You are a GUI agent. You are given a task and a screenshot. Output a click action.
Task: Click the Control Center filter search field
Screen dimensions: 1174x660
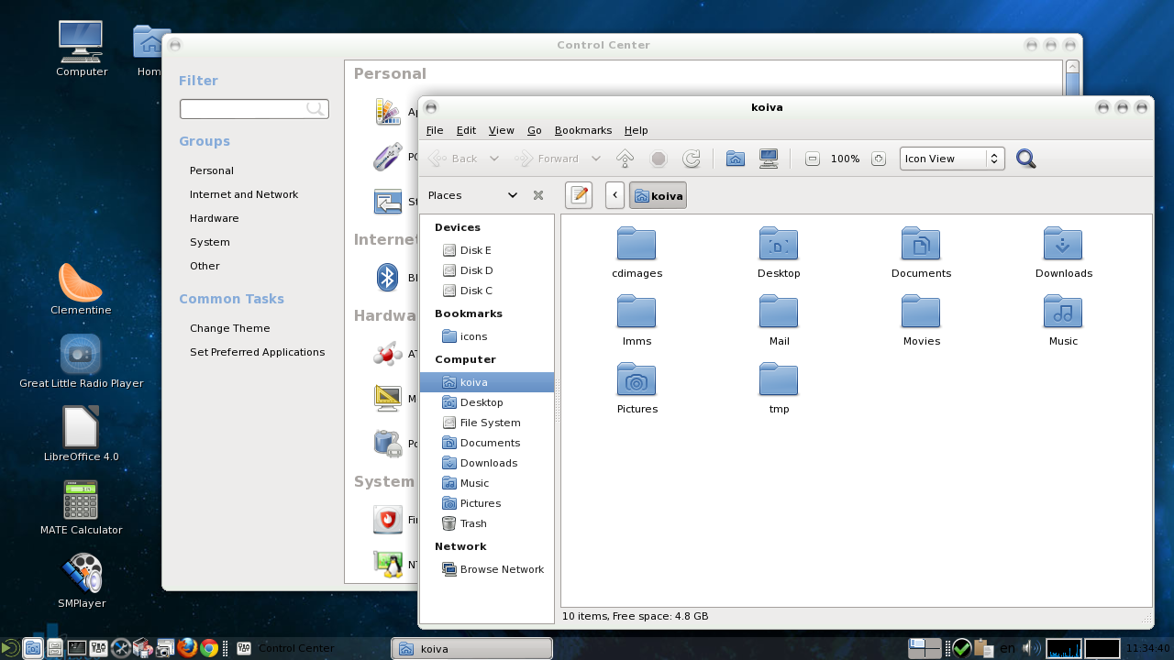point(244,109)
